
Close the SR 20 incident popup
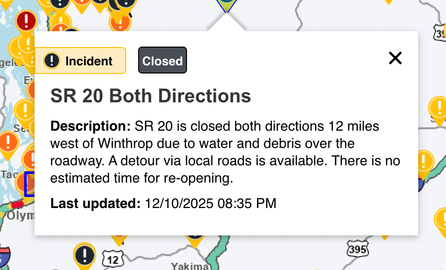(x=395, y=59)
